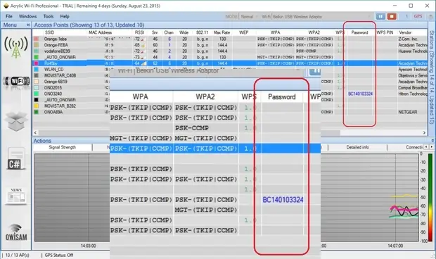Click the MOVISTAR_B282 yellow color swatch
This screenshot has height=259, width=436.
click(x=36, y=106)
